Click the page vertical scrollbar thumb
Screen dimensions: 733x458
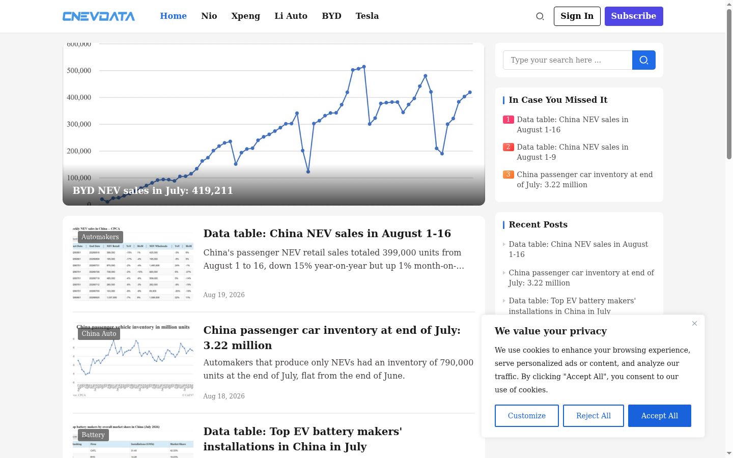(x=729, y=84)
